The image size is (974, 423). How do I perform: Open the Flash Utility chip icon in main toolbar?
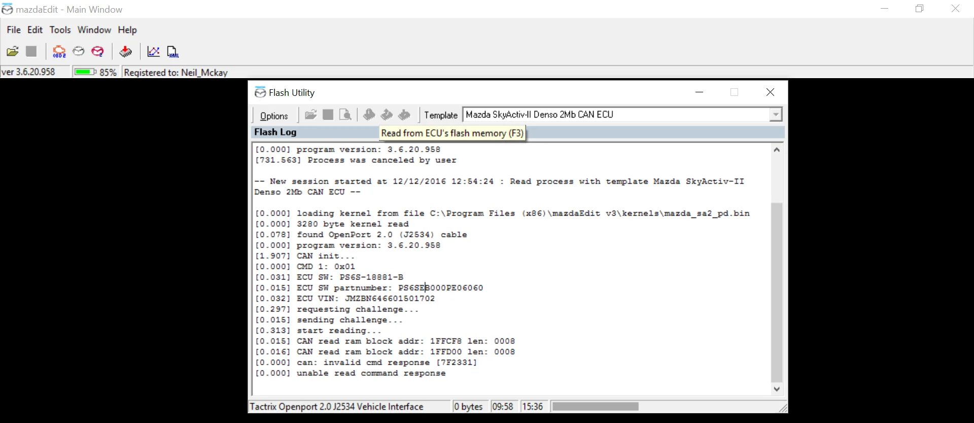point(126,51)
